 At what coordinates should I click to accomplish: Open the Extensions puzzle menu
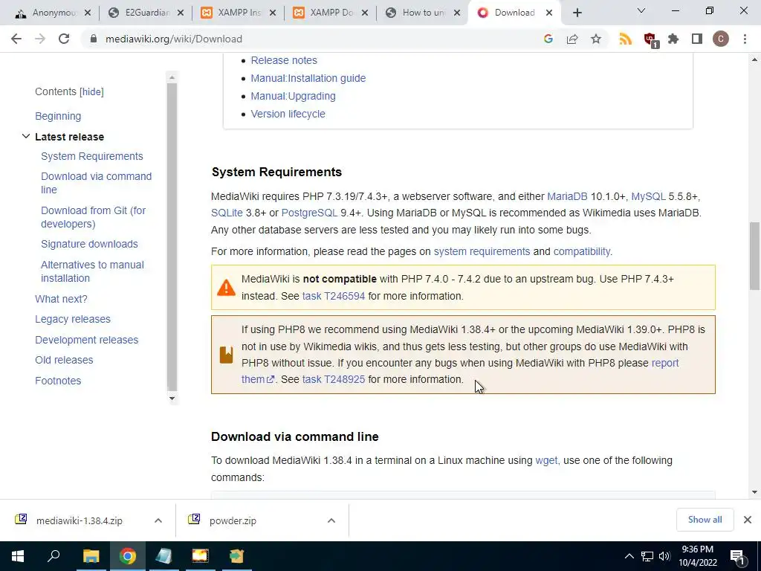tap(673, 39)
